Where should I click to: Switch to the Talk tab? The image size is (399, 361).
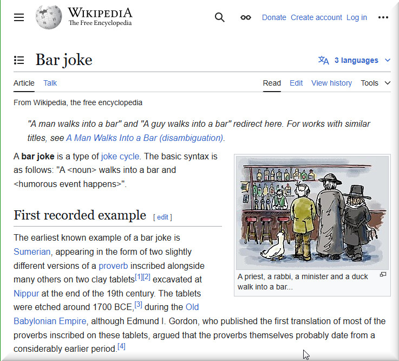coord(50,83)
